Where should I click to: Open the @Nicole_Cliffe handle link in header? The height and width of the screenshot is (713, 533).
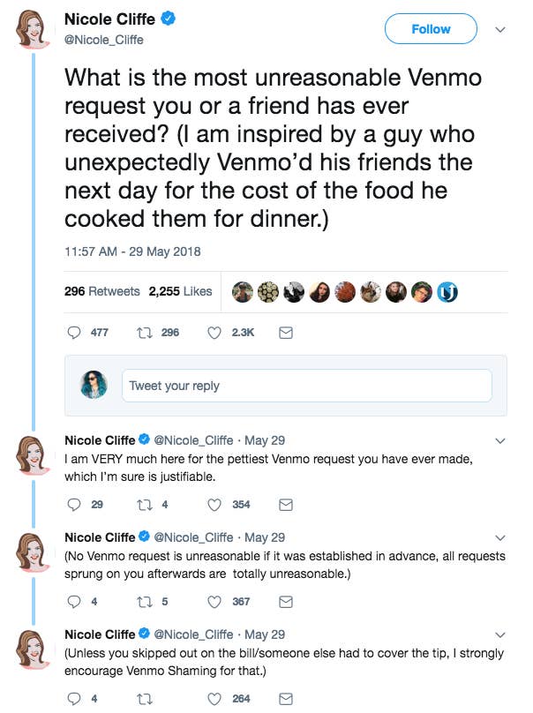pos(103,41)
